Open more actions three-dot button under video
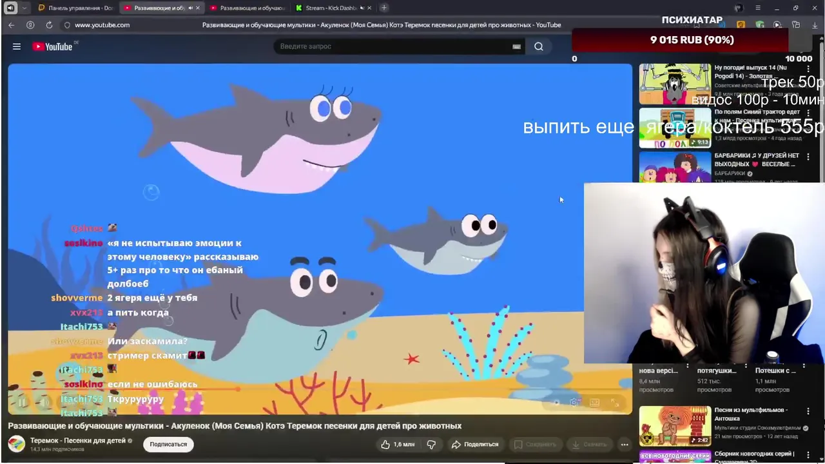 click(624, 444)
